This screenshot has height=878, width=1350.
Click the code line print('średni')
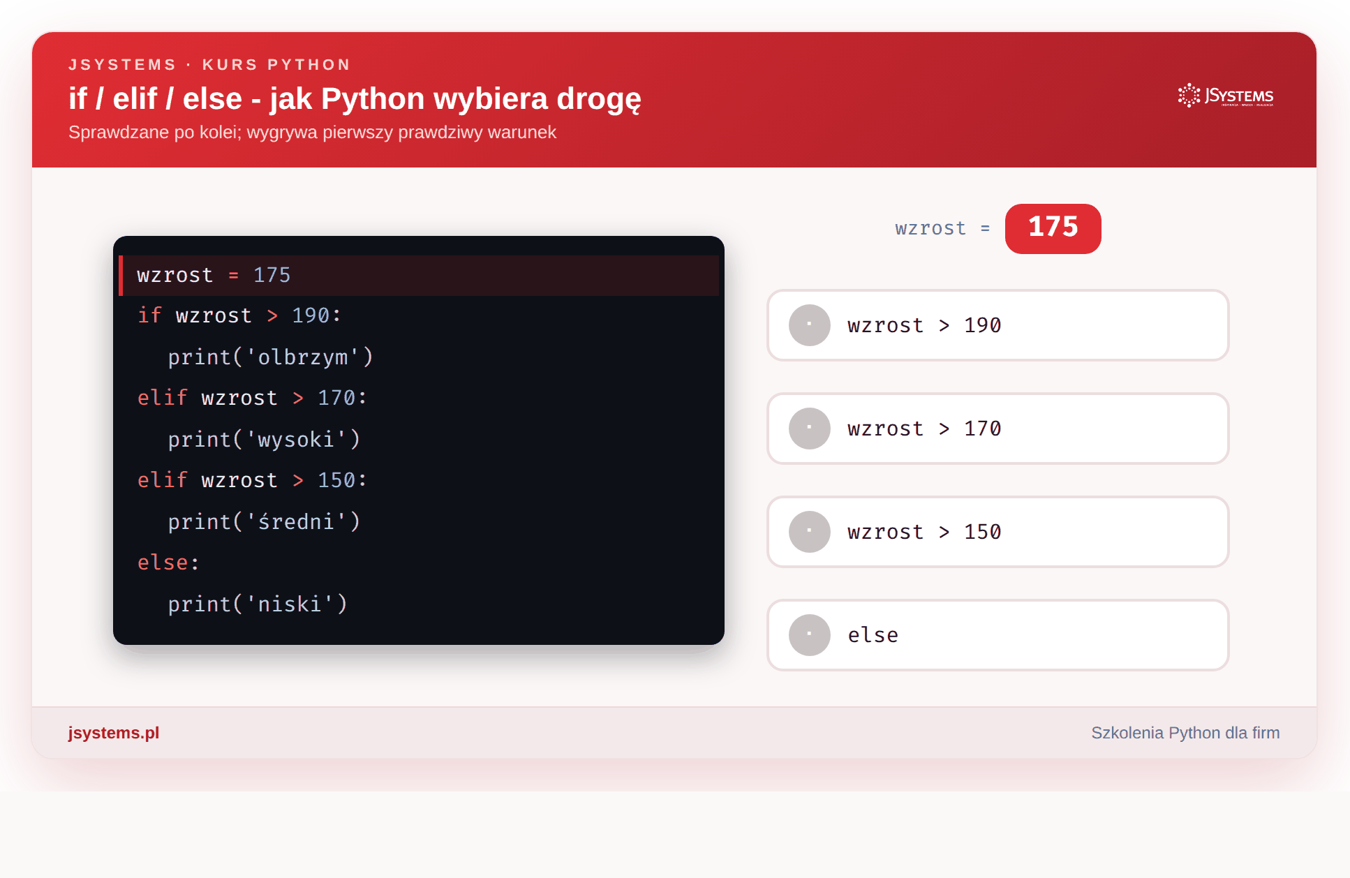pos(264,522)
